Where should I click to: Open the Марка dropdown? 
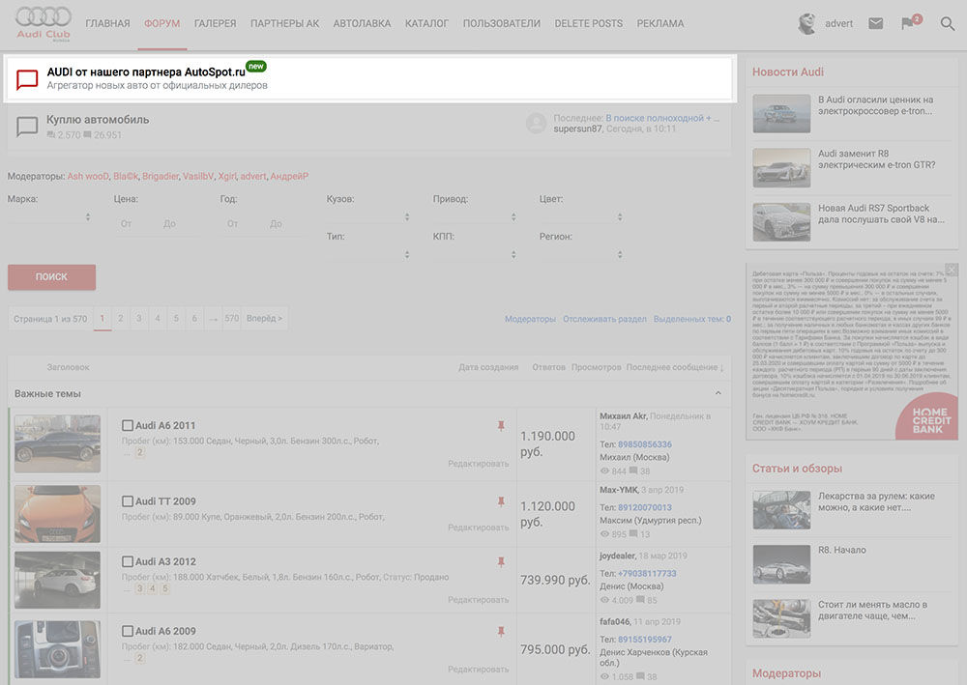coord(50,216)
